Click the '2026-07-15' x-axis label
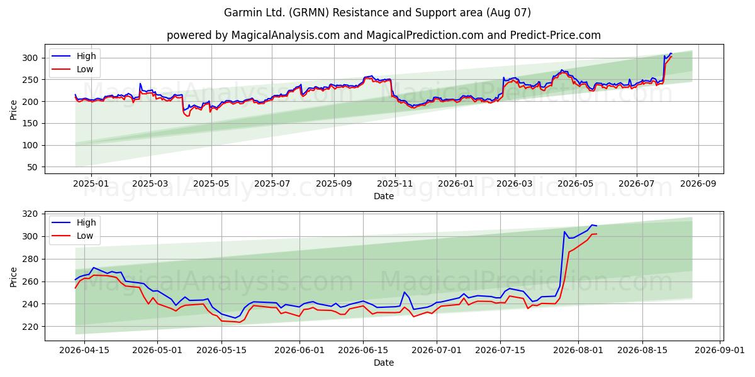The width and height of the screenshot is (755, 377). [501, 351]
